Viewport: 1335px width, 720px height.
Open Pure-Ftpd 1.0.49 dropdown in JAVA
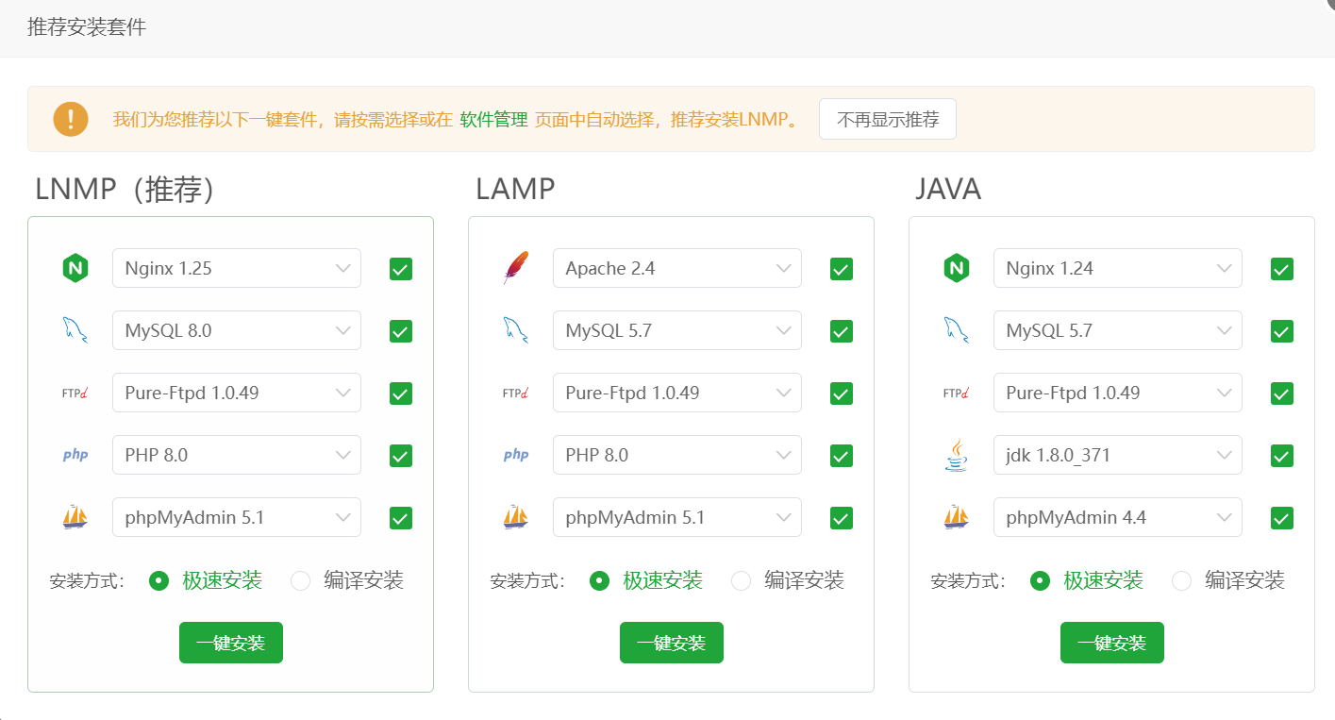pos(1118,393)
